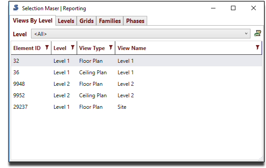Viewport: 266px width, 168px height.
Task: Select the Views By Level tab
Action: 32,20
